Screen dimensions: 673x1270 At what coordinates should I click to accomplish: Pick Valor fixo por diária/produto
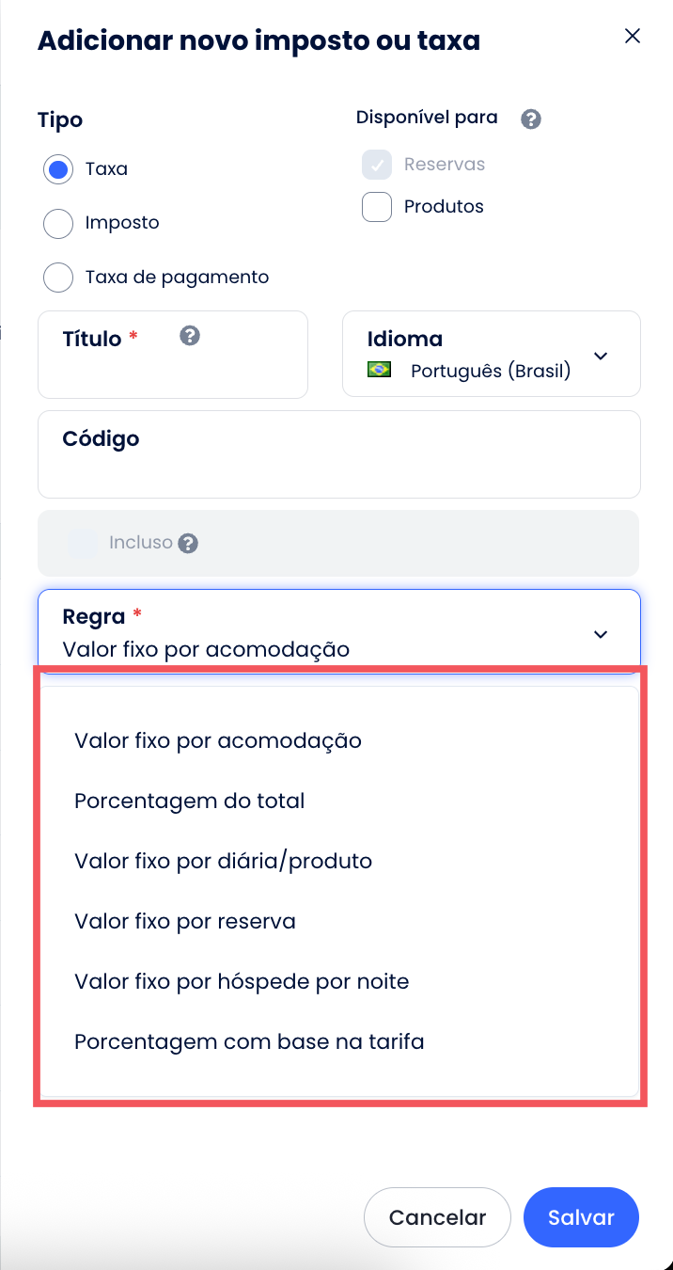224,861
